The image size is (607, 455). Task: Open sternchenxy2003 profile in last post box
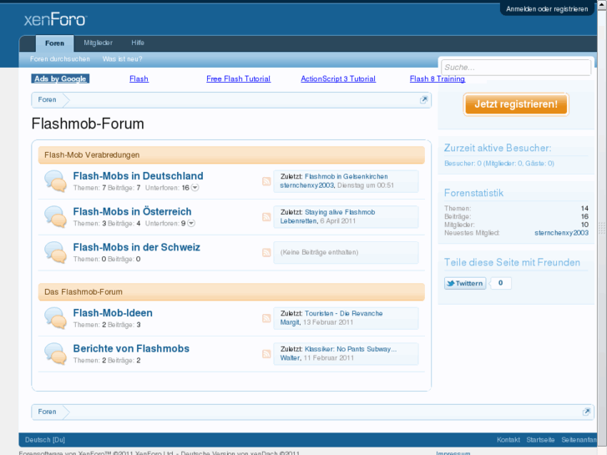click(x=307, y=185)
